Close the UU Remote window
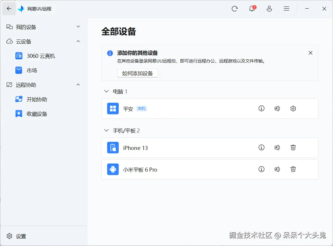Image resolution: width=333 pixels, height=246 pixels. point(324,9)
